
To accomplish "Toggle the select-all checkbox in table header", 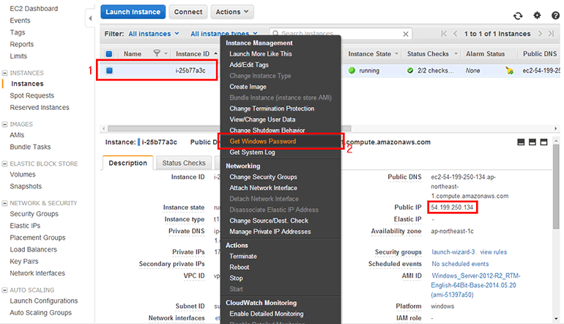I will coord(109,54).
